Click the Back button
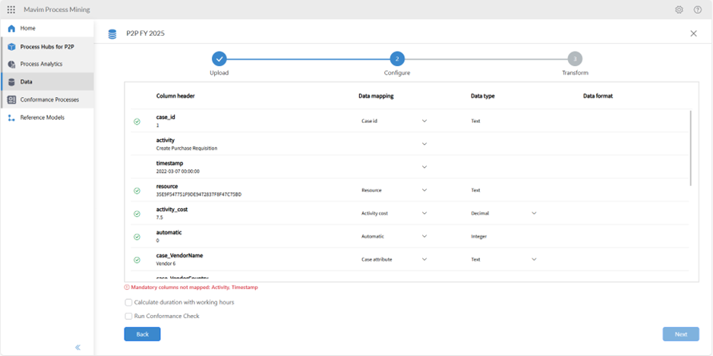The width and height of the screenshot is (713, 356). 142,334
